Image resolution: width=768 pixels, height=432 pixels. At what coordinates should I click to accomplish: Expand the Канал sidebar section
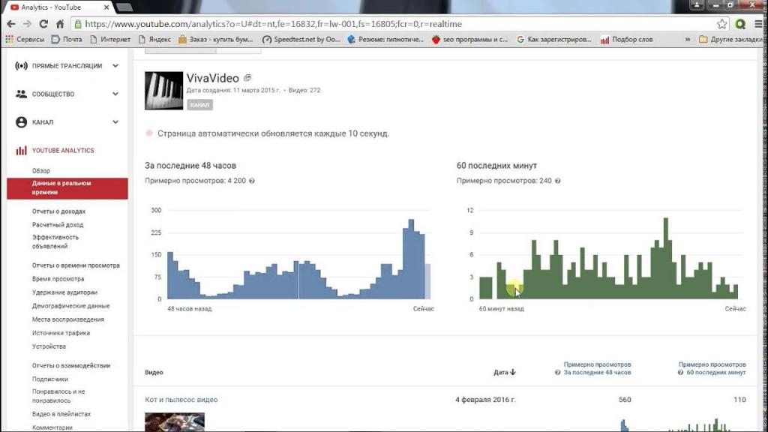(x=115, y=122)
